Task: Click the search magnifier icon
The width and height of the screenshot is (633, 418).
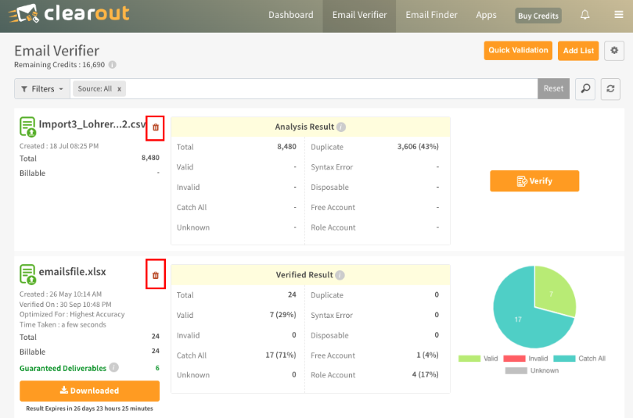Action: click(585, 89)
